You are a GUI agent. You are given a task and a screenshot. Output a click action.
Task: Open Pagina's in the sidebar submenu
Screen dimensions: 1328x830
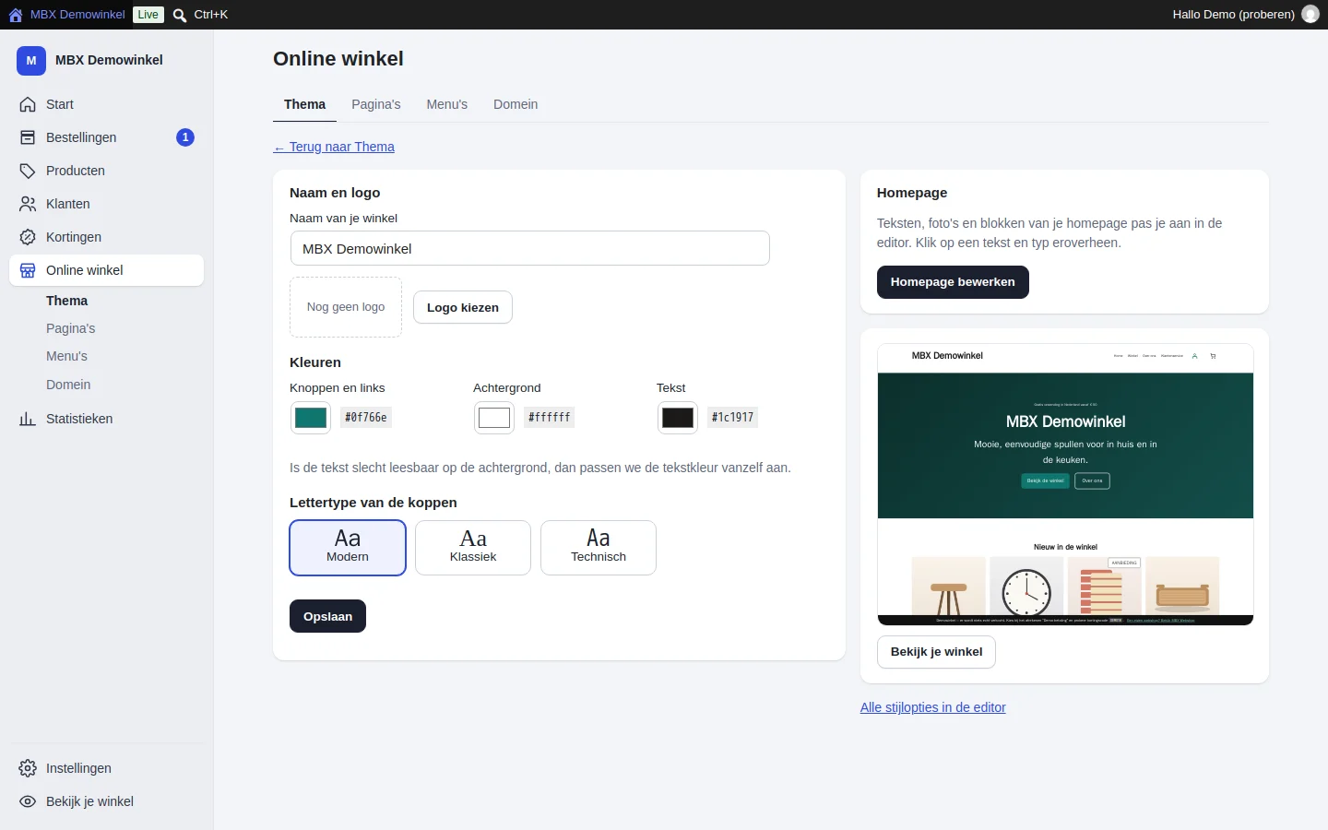pos(71,328)
